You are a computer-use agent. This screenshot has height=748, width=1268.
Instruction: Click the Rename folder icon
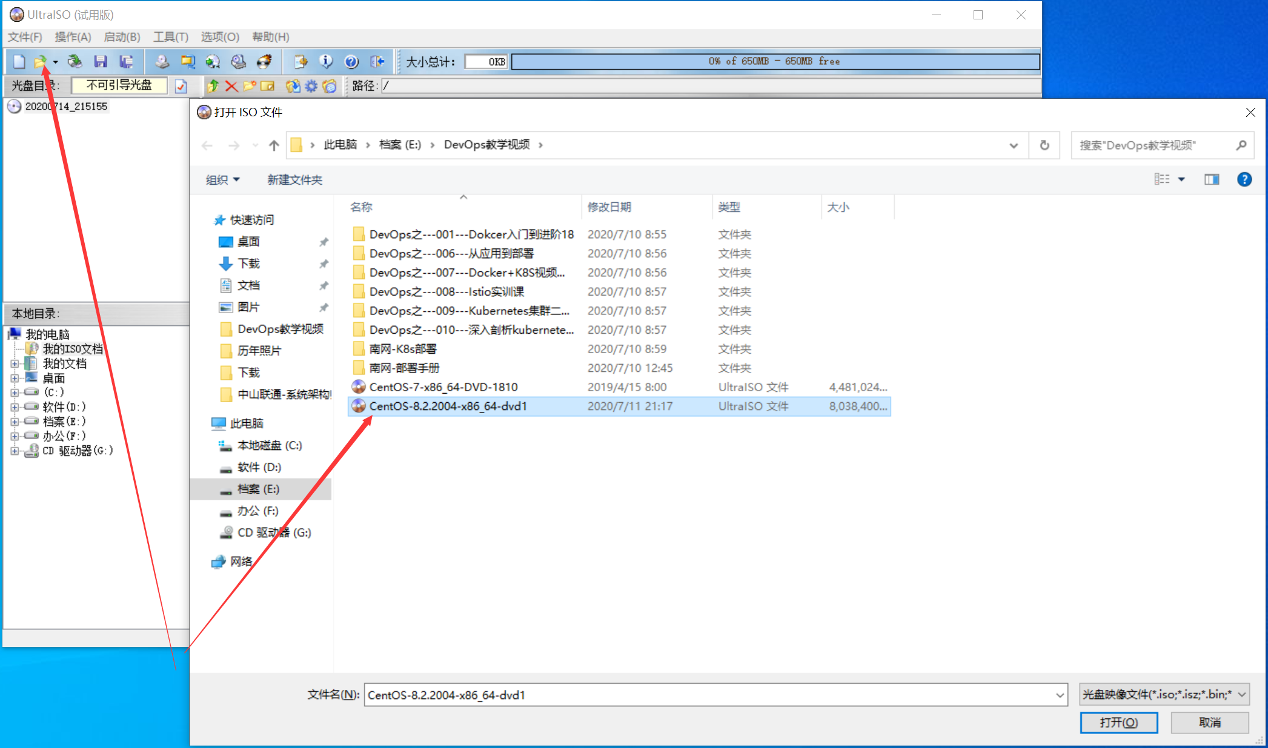[x=267, y=87]
